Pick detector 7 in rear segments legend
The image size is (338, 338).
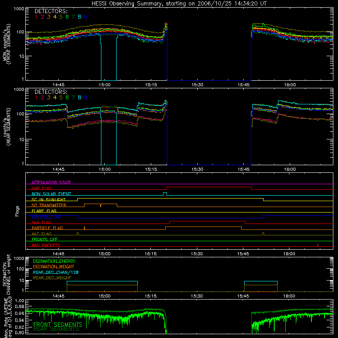[x=73, y=98]
